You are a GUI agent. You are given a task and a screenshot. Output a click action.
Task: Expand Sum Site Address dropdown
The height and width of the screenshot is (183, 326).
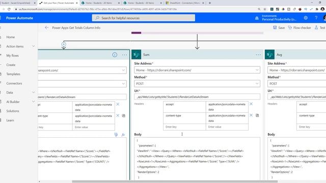tap(257, 70)
